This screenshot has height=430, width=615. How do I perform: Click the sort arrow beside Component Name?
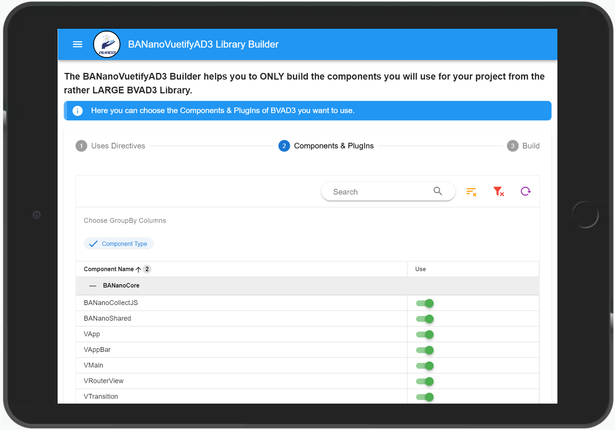coord(138,269)
